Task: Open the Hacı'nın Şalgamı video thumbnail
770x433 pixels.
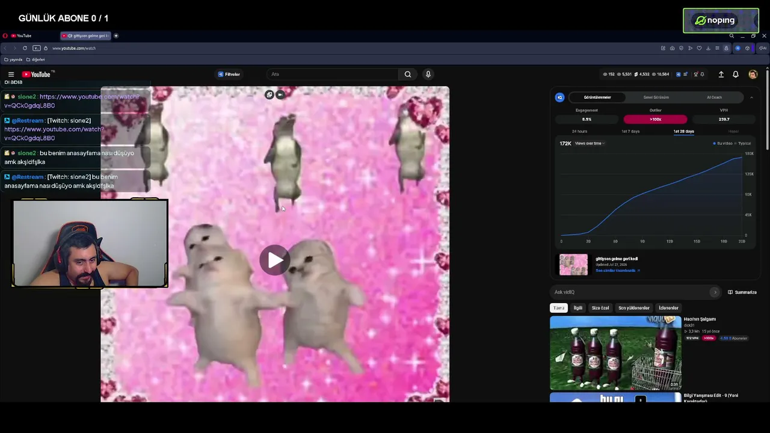Action: pos(615,353)
